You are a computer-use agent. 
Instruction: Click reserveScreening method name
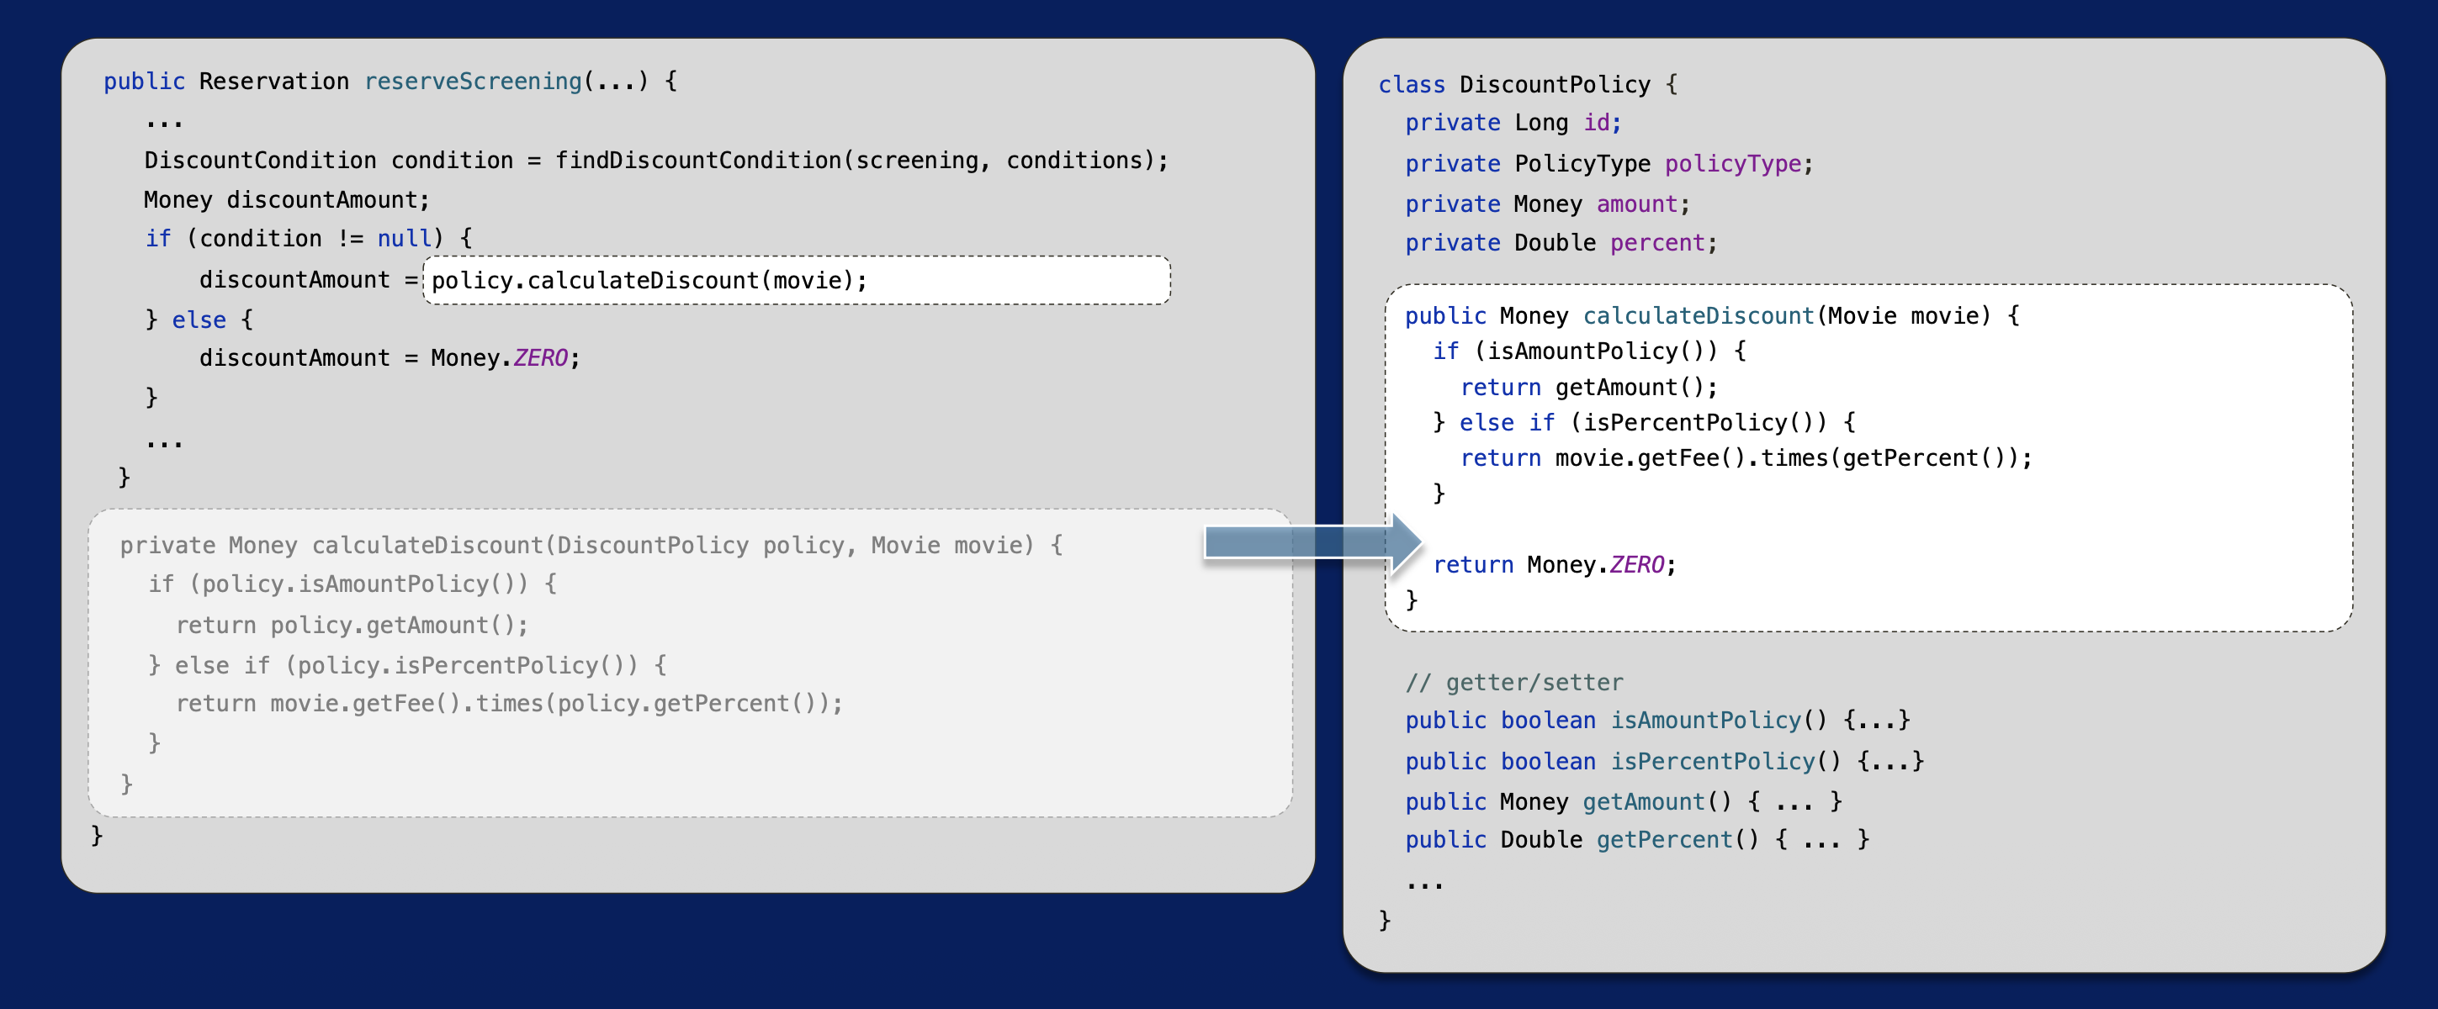pyautogui.click(x=472, y=82)
